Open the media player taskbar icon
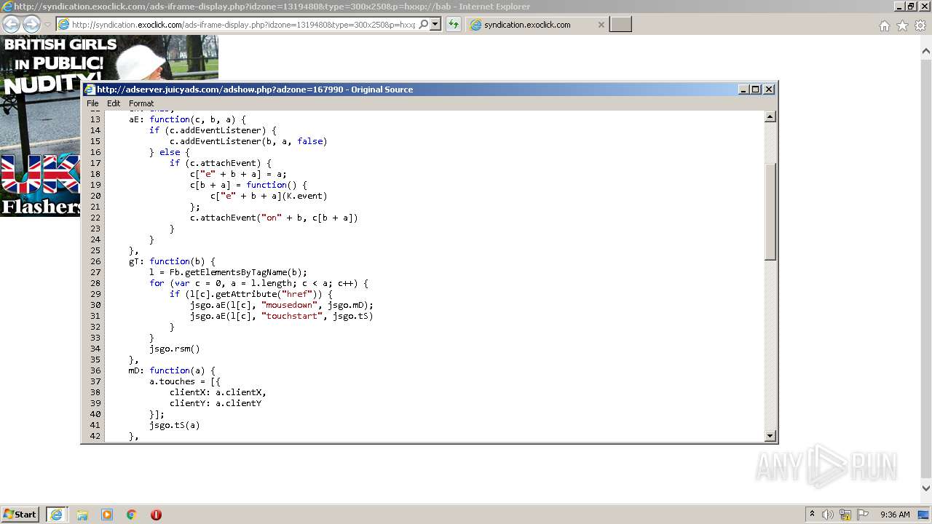This screenshot has width=932, height=524. tap(107, 515)
